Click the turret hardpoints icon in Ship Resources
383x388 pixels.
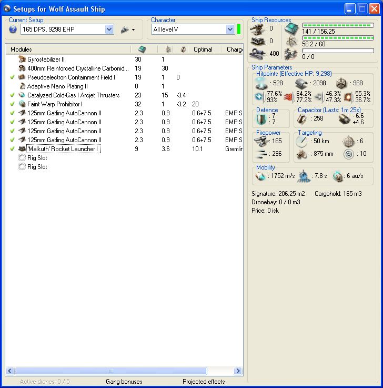tap(257, 29)
